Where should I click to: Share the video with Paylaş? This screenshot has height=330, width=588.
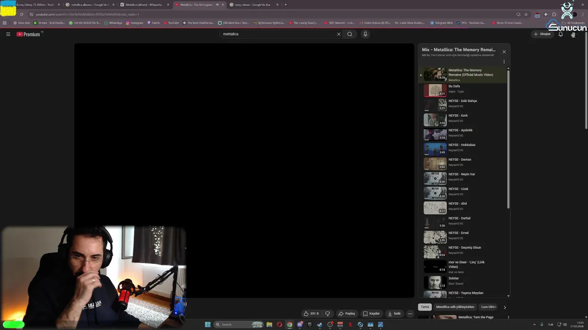347,313
